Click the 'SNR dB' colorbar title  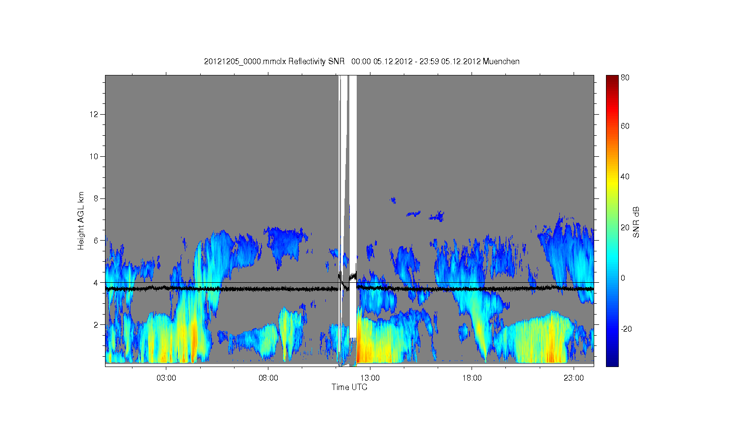pos(636,222)
